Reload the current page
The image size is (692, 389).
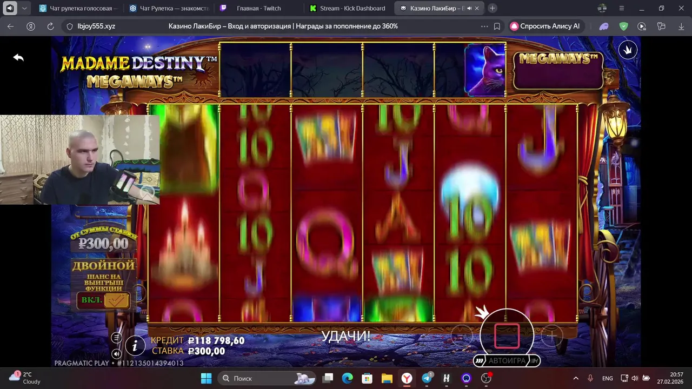pyautogui.click(x=51, y=26)
